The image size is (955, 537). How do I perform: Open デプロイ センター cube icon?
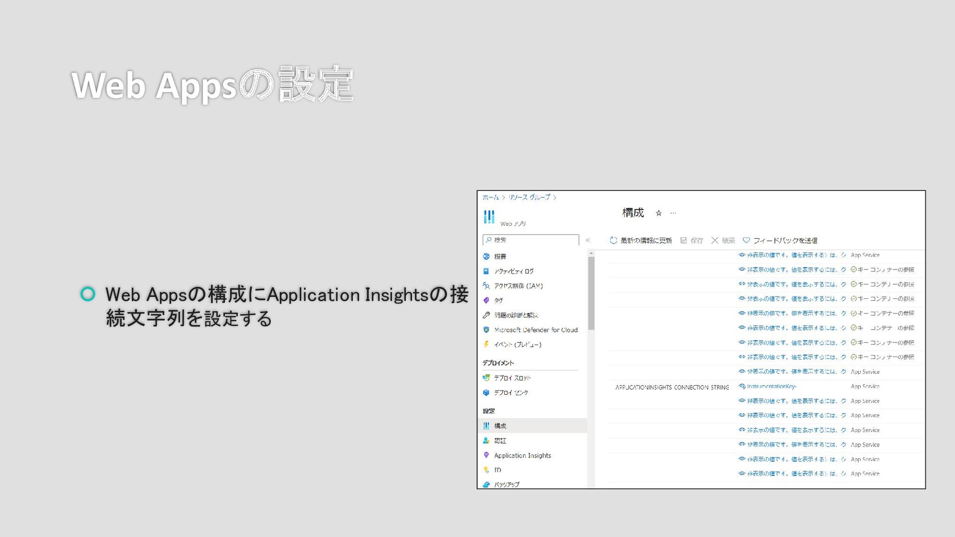pos(486,393)
